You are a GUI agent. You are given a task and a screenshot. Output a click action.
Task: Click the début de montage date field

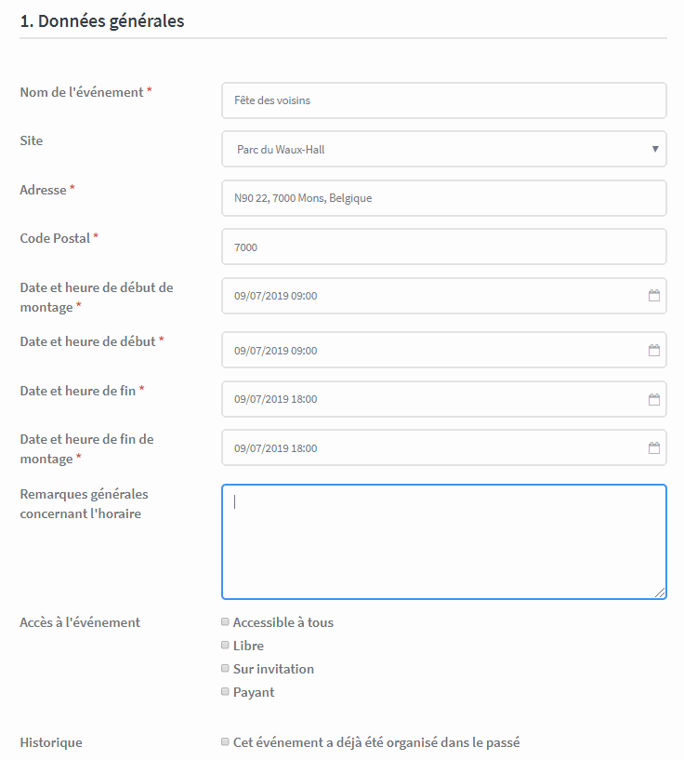click(444, 296)
